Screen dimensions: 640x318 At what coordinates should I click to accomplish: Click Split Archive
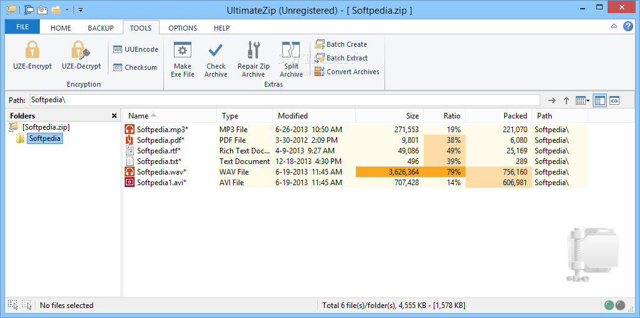291,59
